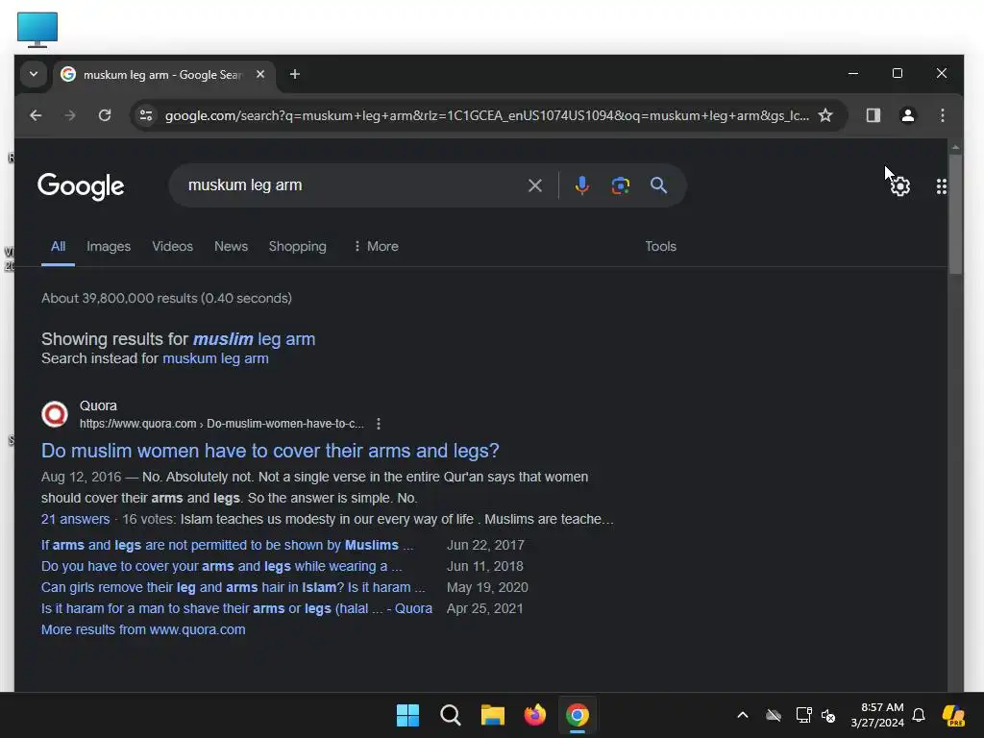The width and height of the screenshot is (984, 738).
Task: Launch Firefox from the taskbar
Action: [x=534, y=715]
